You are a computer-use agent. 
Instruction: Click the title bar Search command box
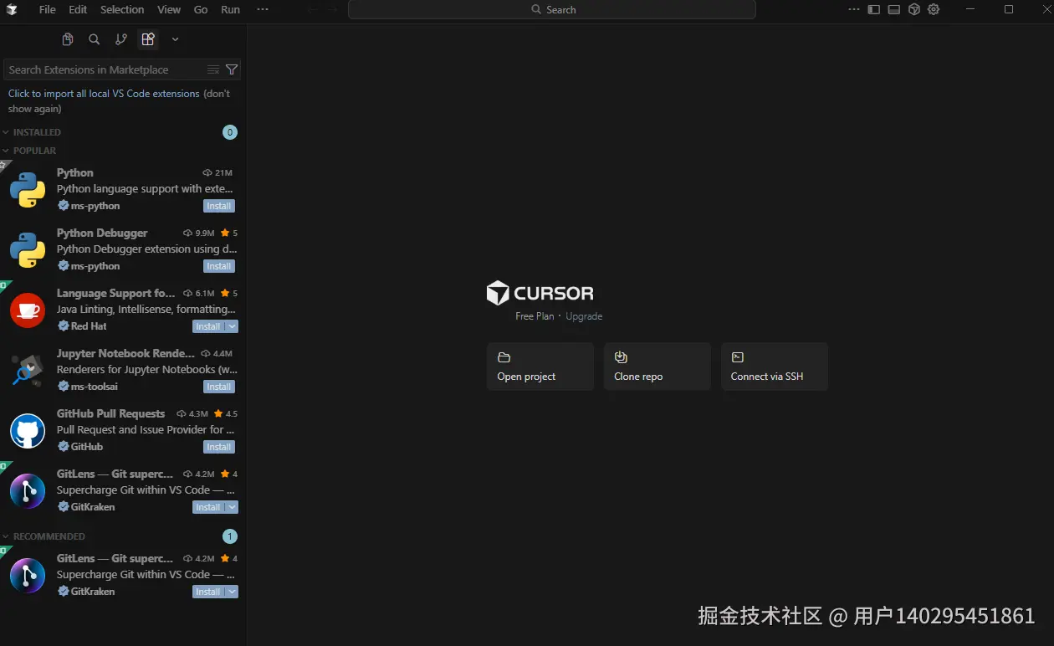coord(552,10)
